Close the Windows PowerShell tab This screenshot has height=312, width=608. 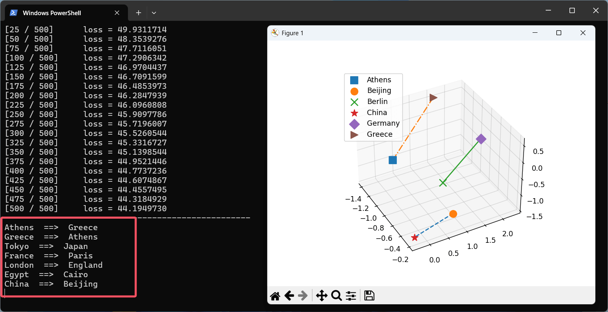(x=116, y=13)
